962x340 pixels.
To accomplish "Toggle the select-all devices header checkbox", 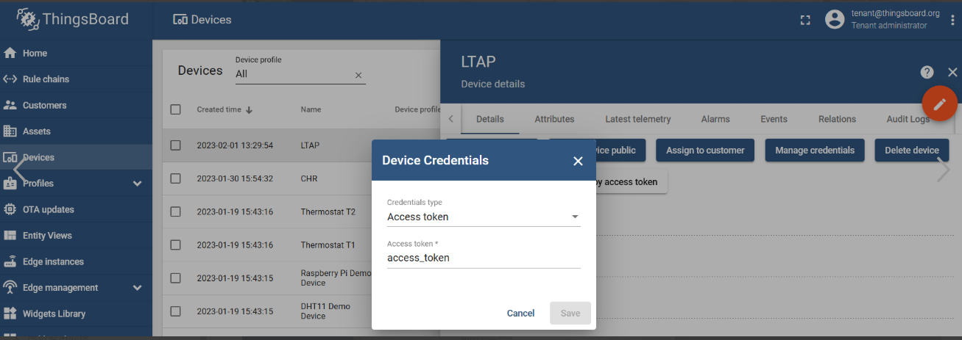I will coord(175,109).
